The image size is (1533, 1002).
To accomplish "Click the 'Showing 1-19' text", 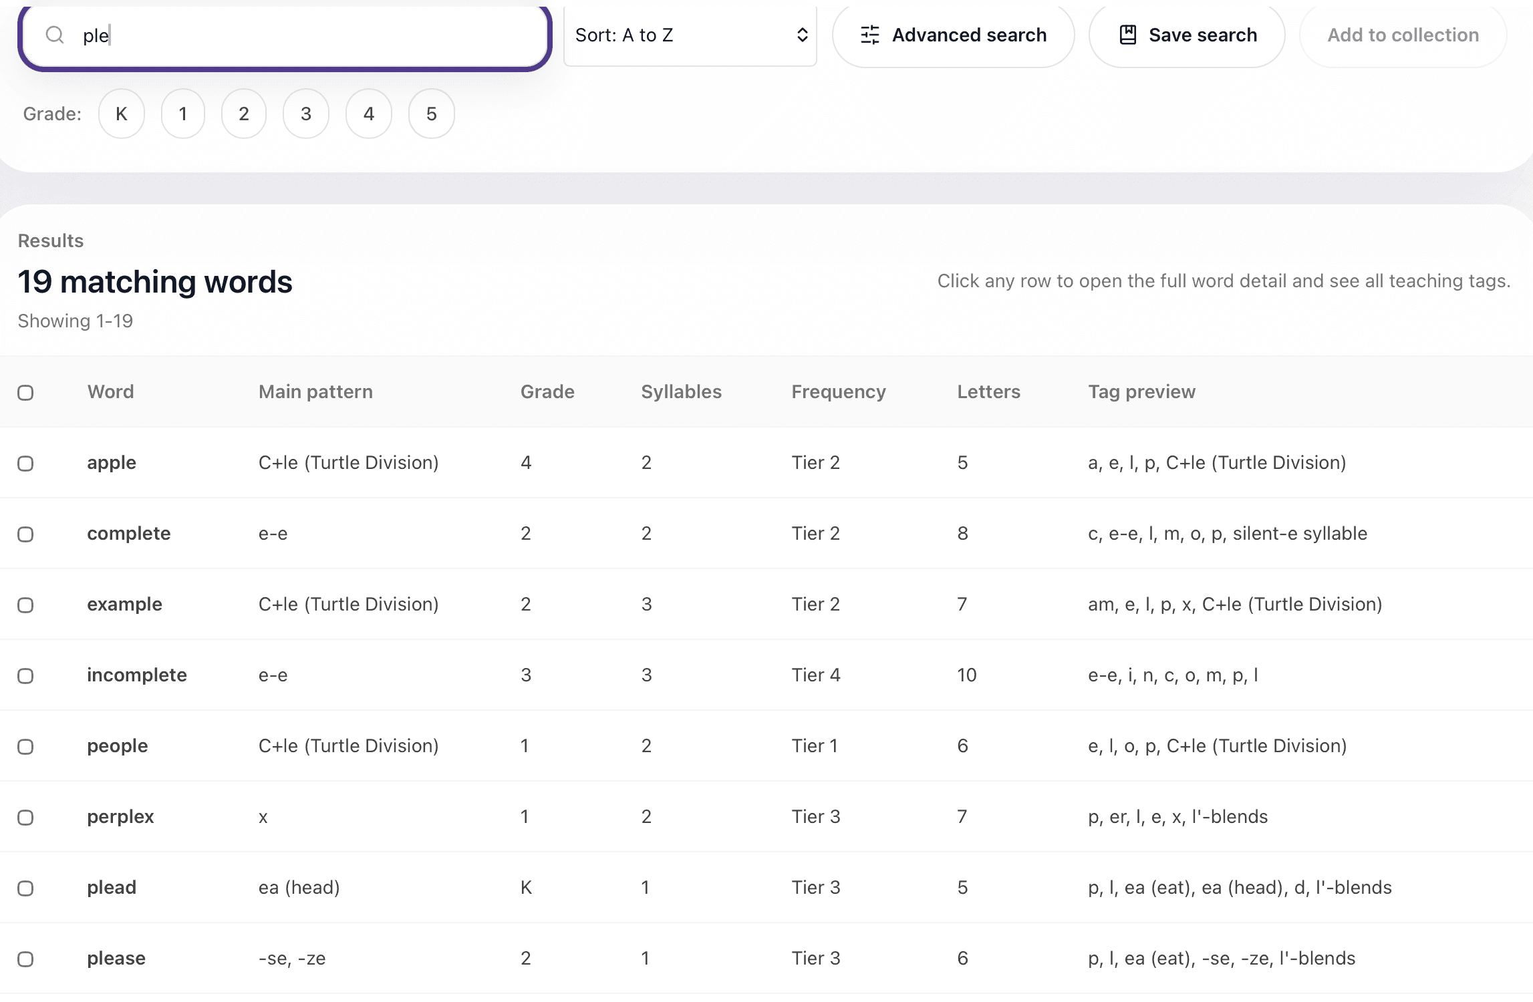I will point(76,321).
